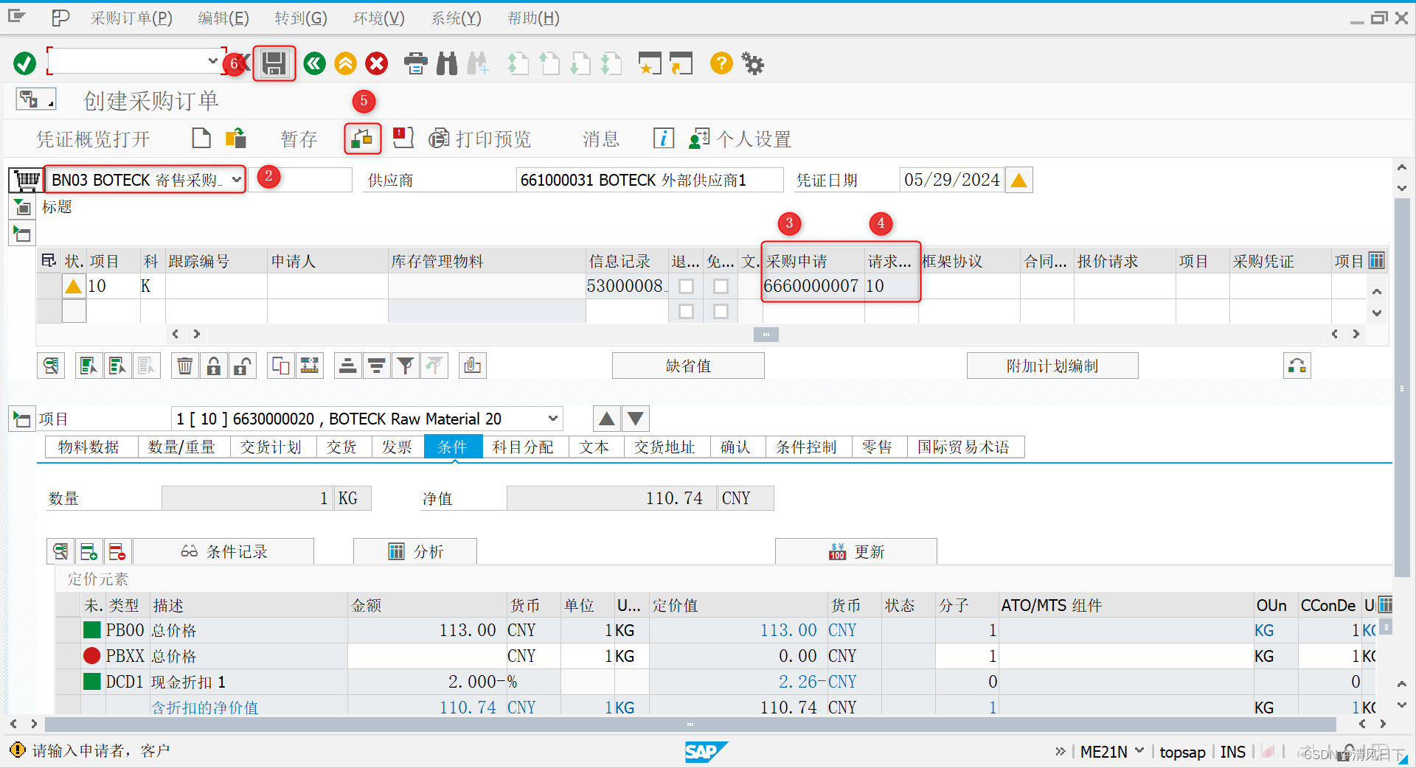The image size is (1416, 768).
Task: Expand the status bar double-arrow chevron
Action: (x=1060, y=751)
